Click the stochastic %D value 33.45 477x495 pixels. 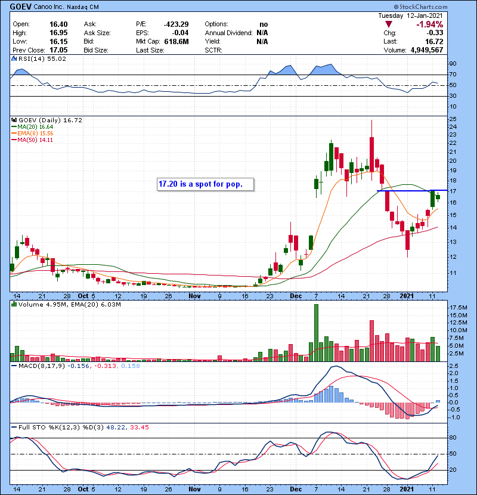click(x=139, y=428)
